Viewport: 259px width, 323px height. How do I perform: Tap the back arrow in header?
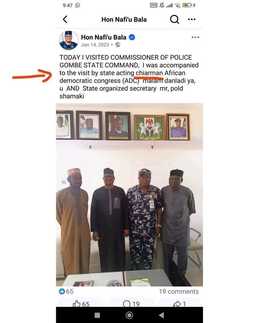coord(65,19)
